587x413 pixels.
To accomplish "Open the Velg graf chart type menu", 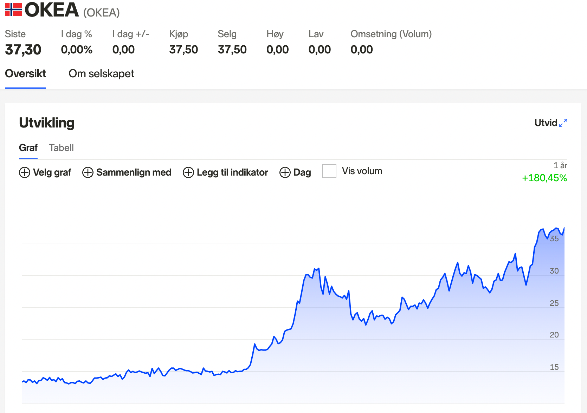I will click(45, 172).
